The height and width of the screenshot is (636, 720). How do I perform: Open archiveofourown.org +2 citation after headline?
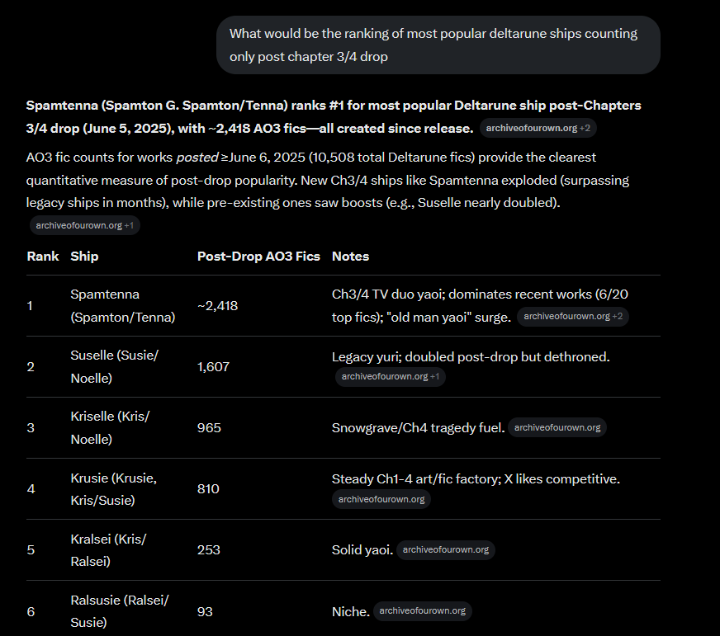[538, 128]
